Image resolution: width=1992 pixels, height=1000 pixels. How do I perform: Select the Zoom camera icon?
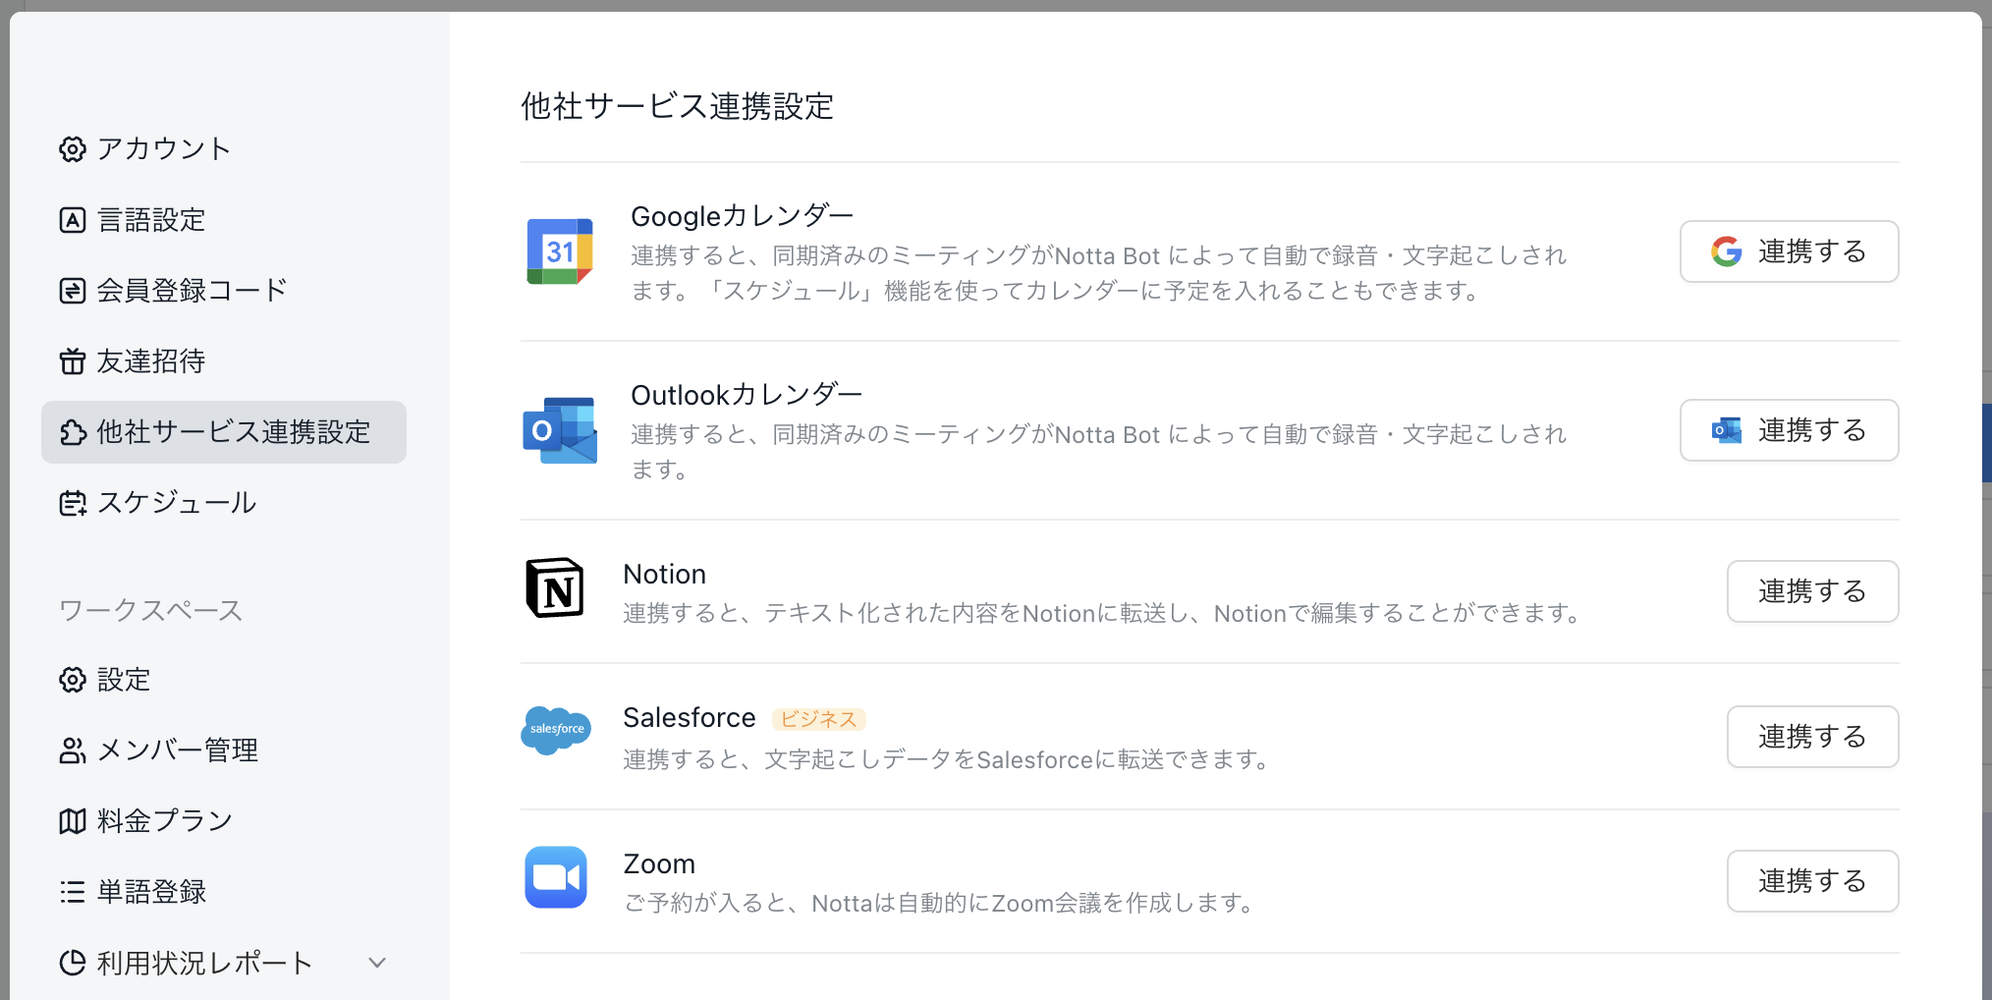pos(556,877)
